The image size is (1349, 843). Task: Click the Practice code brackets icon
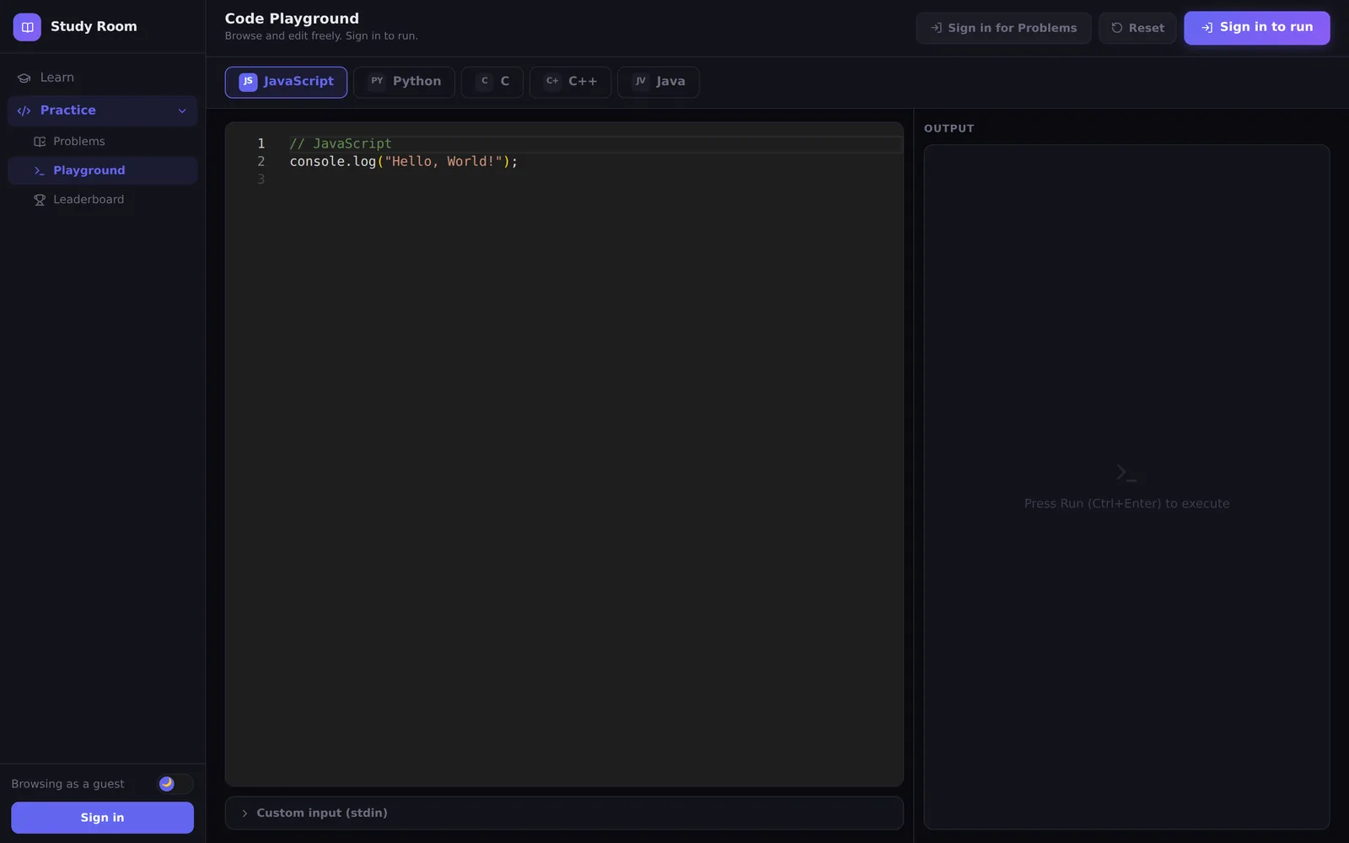click(x=24, y=110)
